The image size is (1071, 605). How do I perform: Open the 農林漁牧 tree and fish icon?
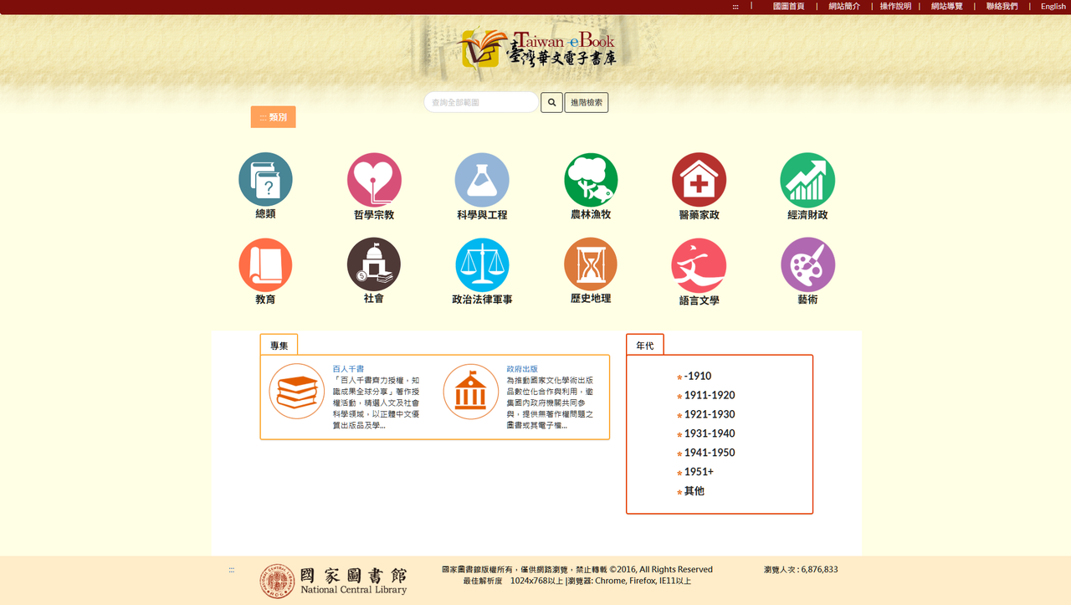(x=591, y=179)
